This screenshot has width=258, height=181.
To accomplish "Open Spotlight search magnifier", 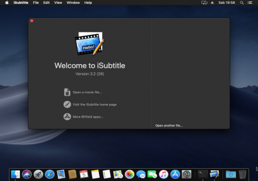I will coord(242,3).
